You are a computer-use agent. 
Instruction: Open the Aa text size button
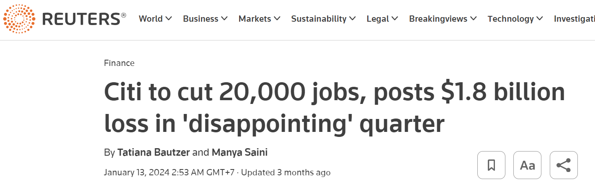(527, 165)
